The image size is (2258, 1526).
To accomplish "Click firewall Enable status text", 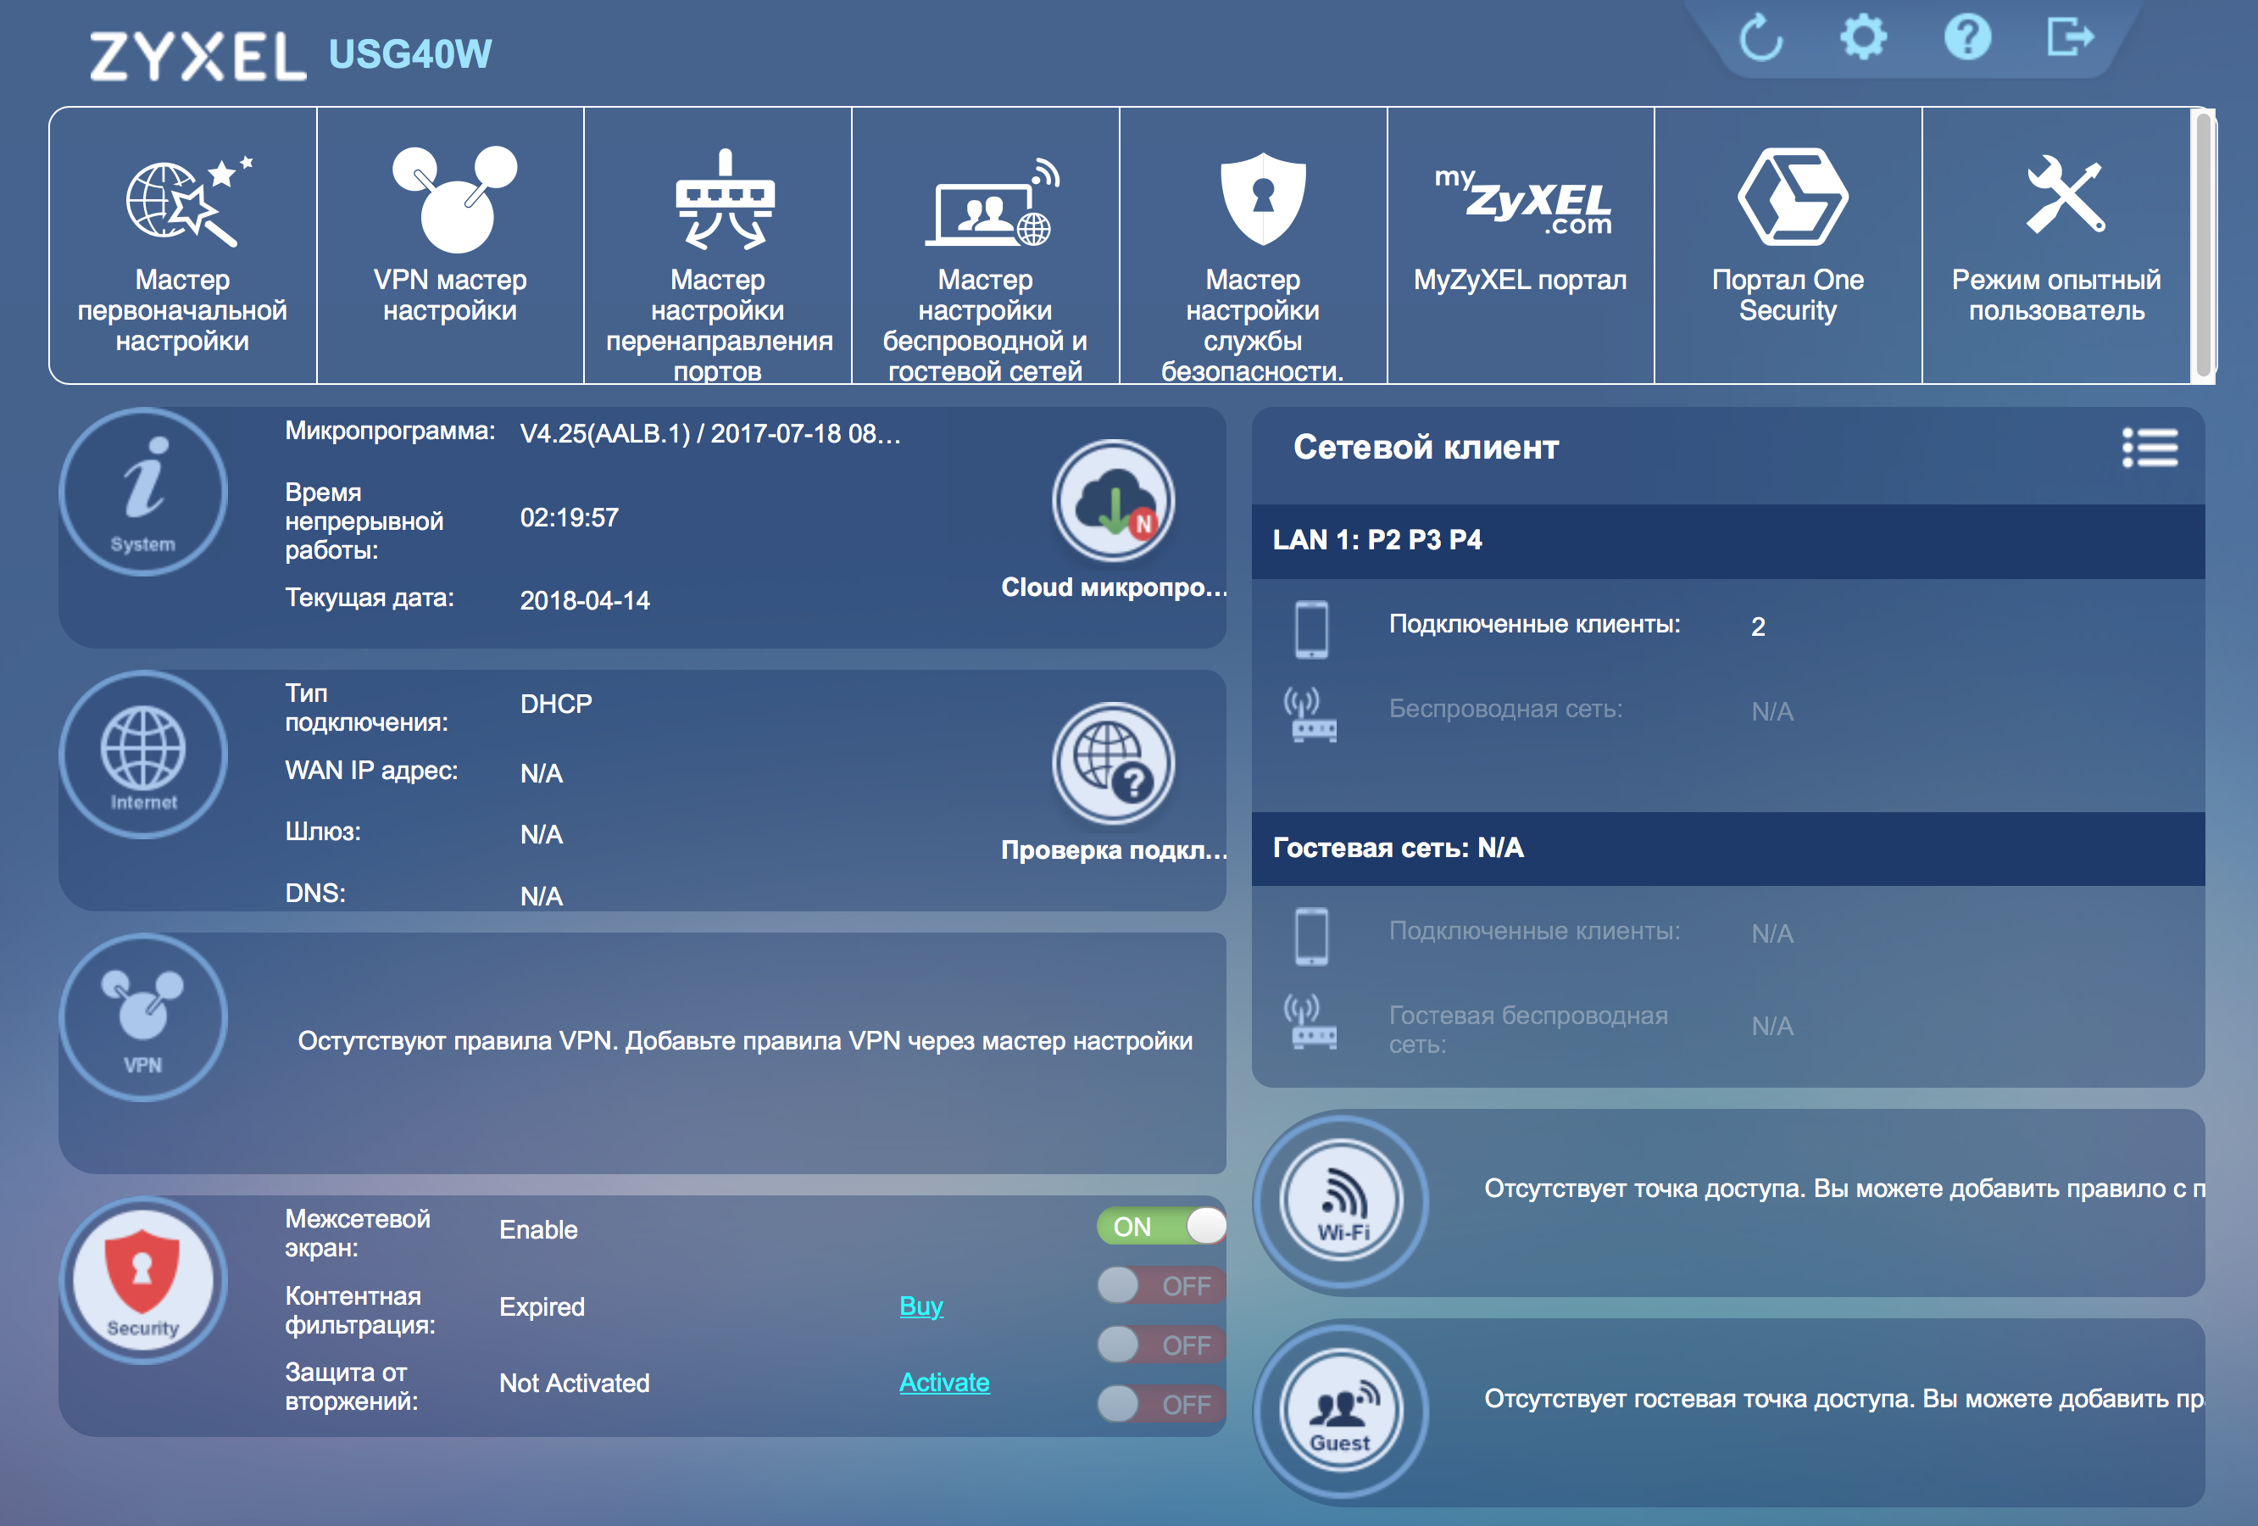I will (x=538, y=1229).
